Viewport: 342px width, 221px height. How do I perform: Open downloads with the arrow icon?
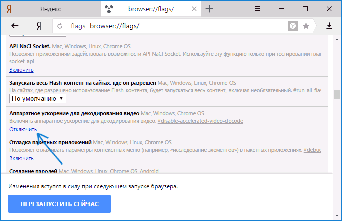click(329, 26)
